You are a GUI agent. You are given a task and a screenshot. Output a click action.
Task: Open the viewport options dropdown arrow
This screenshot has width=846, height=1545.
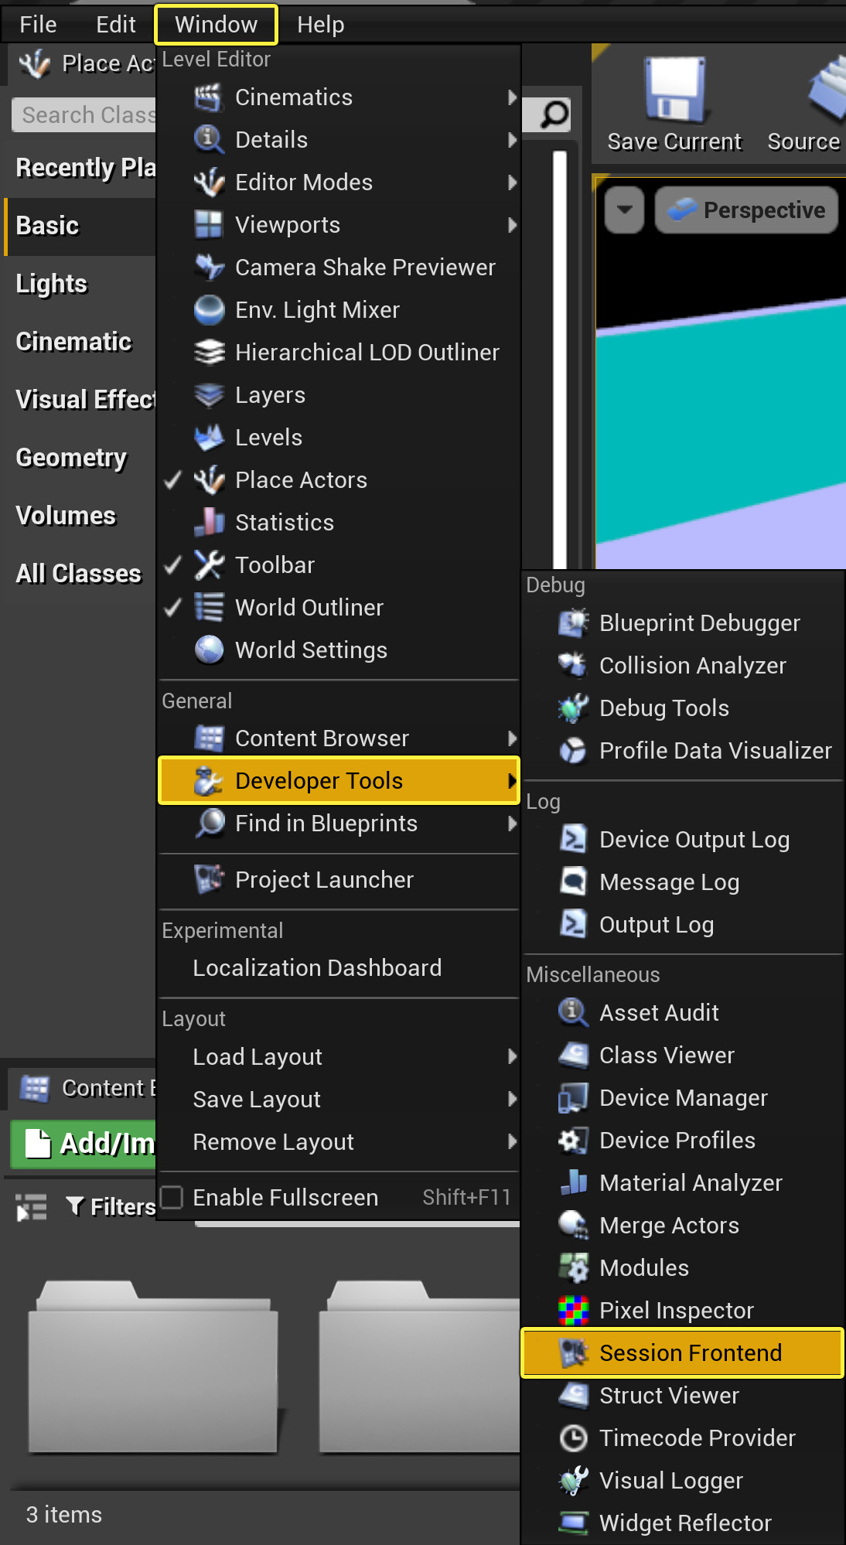[625, 210]
